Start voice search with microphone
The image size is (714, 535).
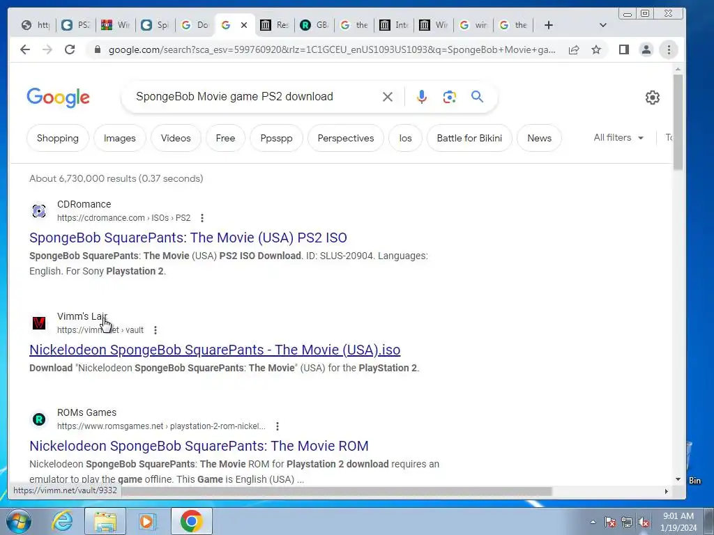(x=422, y=97)
